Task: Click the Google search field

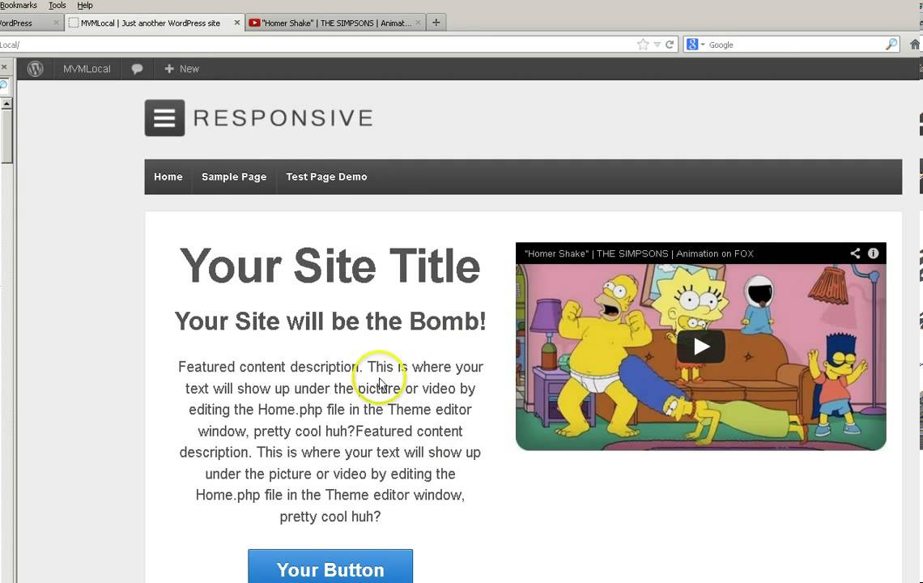Action: click(x=795, y=45)
